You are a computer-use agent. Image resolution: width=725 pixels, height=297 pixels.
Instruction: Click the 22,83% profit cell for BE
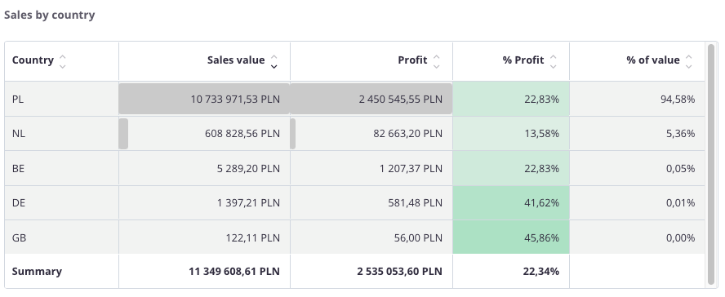(511, 169)
